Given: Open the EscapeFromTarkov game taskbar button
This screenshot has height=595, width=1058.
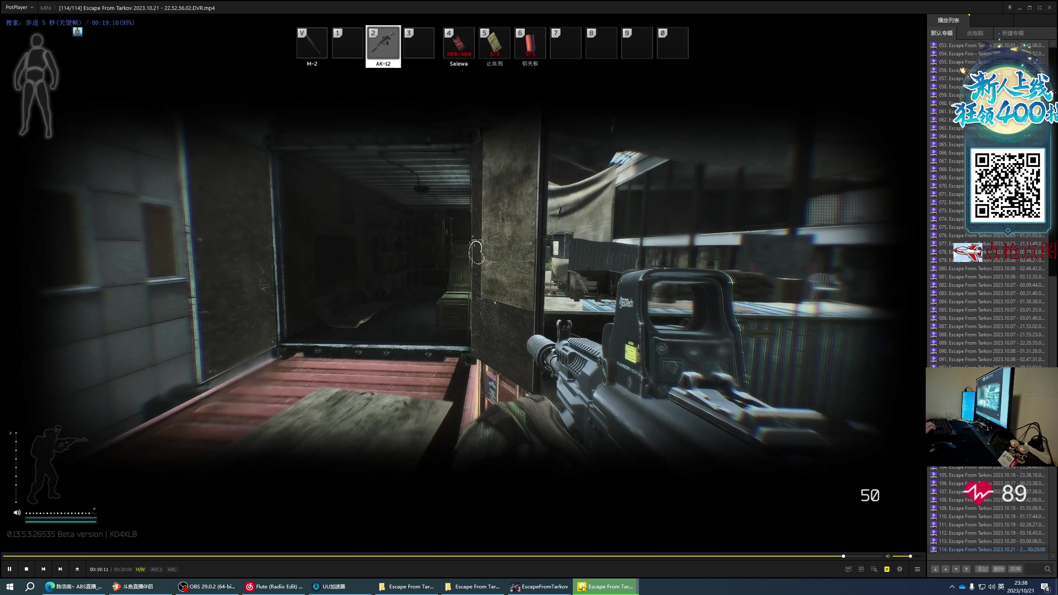Looking at the screenshot, I should [x=540, y=587].
